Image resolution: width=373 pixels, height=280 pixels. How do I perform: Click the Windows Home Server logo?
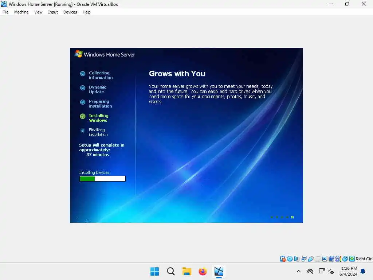tap(105, 54)
